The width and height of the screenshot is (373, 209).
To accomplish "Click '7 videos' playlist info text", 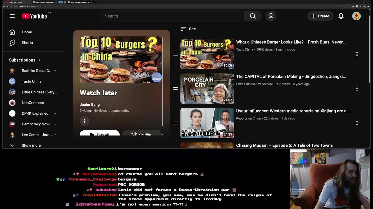I will pyautogui.click(x=86, y=111).
